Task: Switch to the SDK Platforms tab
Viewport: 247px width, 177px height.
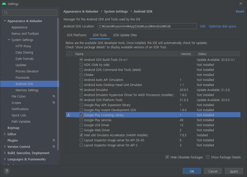Action: 77,35
